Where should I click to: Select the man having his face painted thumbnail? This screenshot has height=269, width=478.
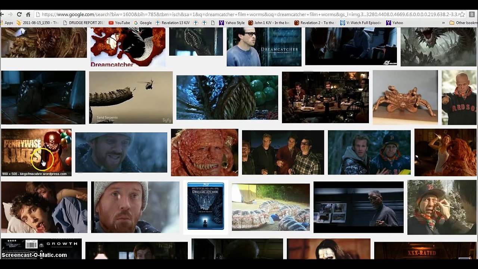pos(442,207)
